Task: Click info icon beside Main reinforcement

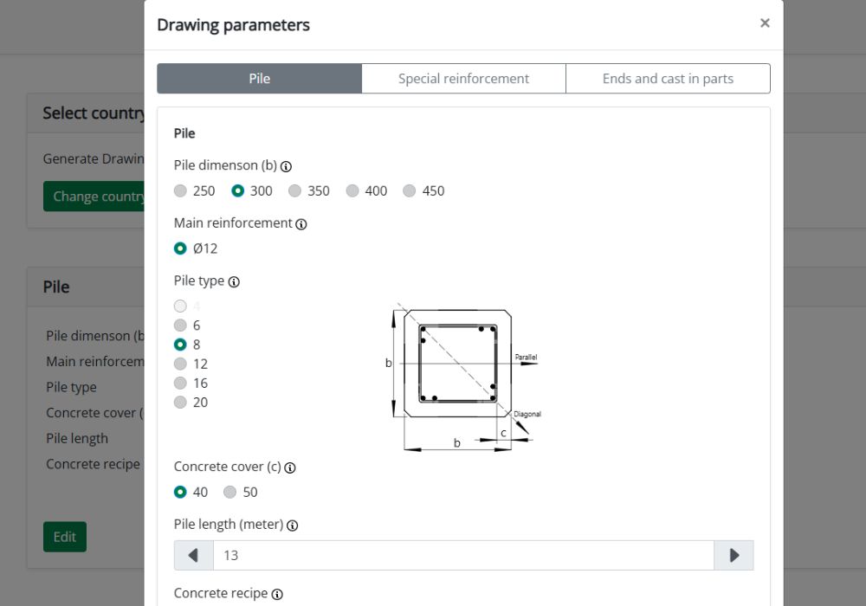Action: tap(301, 224)
